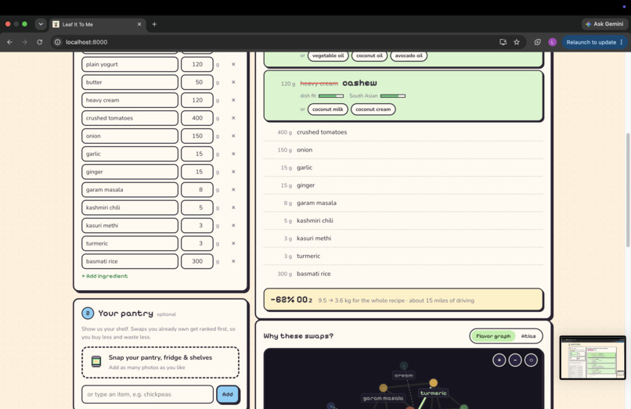Zoom out on the flavor graph
The width and height of the screenshot is (631, 409).
tap(515, 360)
